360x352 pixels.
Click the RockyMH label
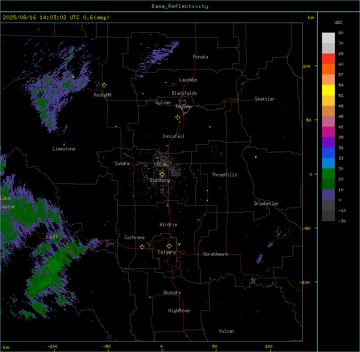pos(102,95)
